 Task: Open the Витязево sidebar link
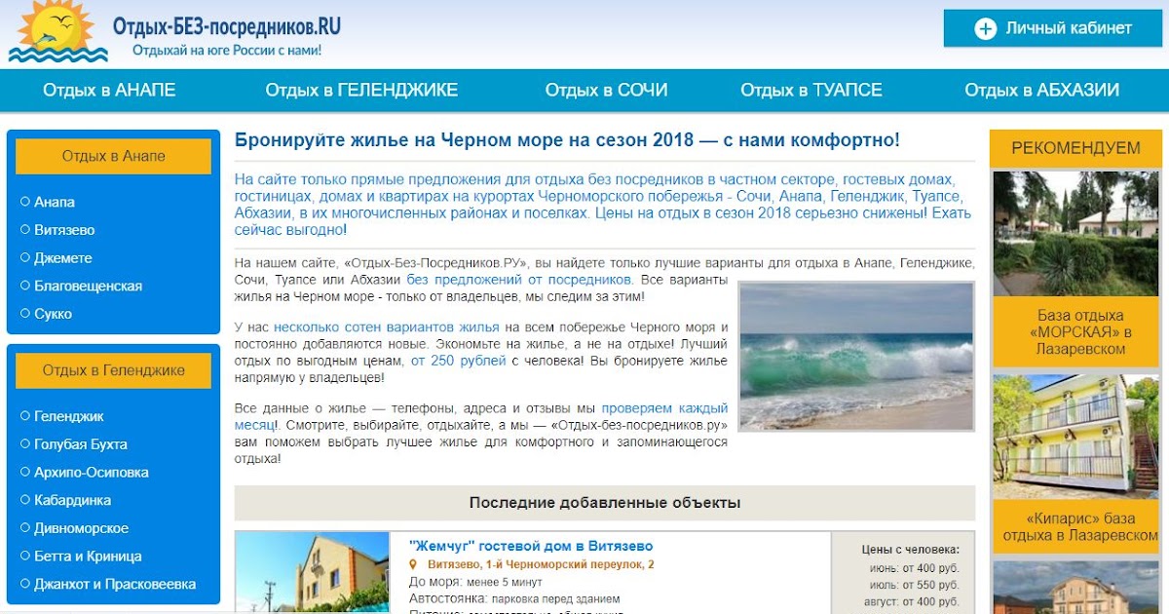[64, 230]
